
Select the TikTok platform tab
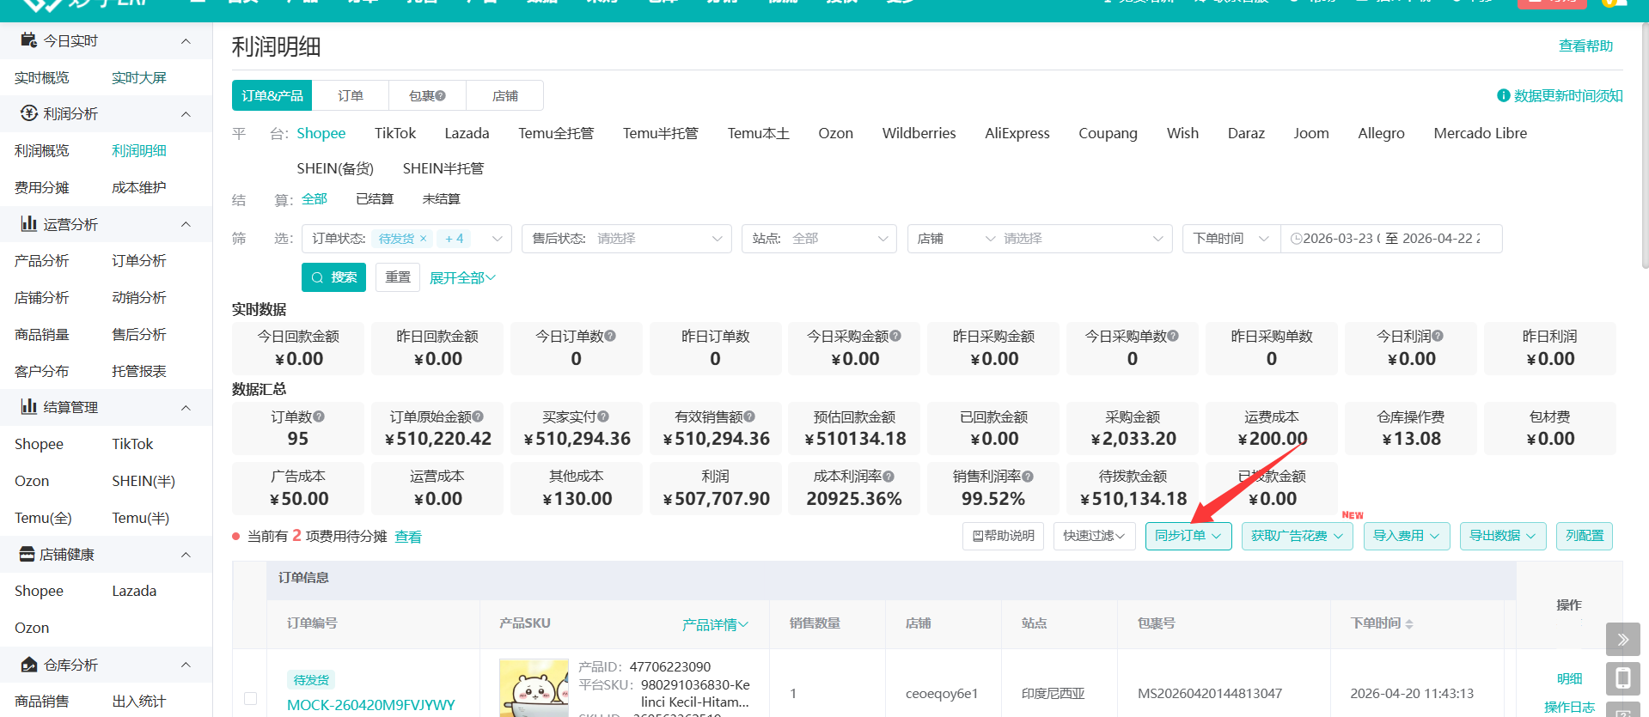pos(395,133)
